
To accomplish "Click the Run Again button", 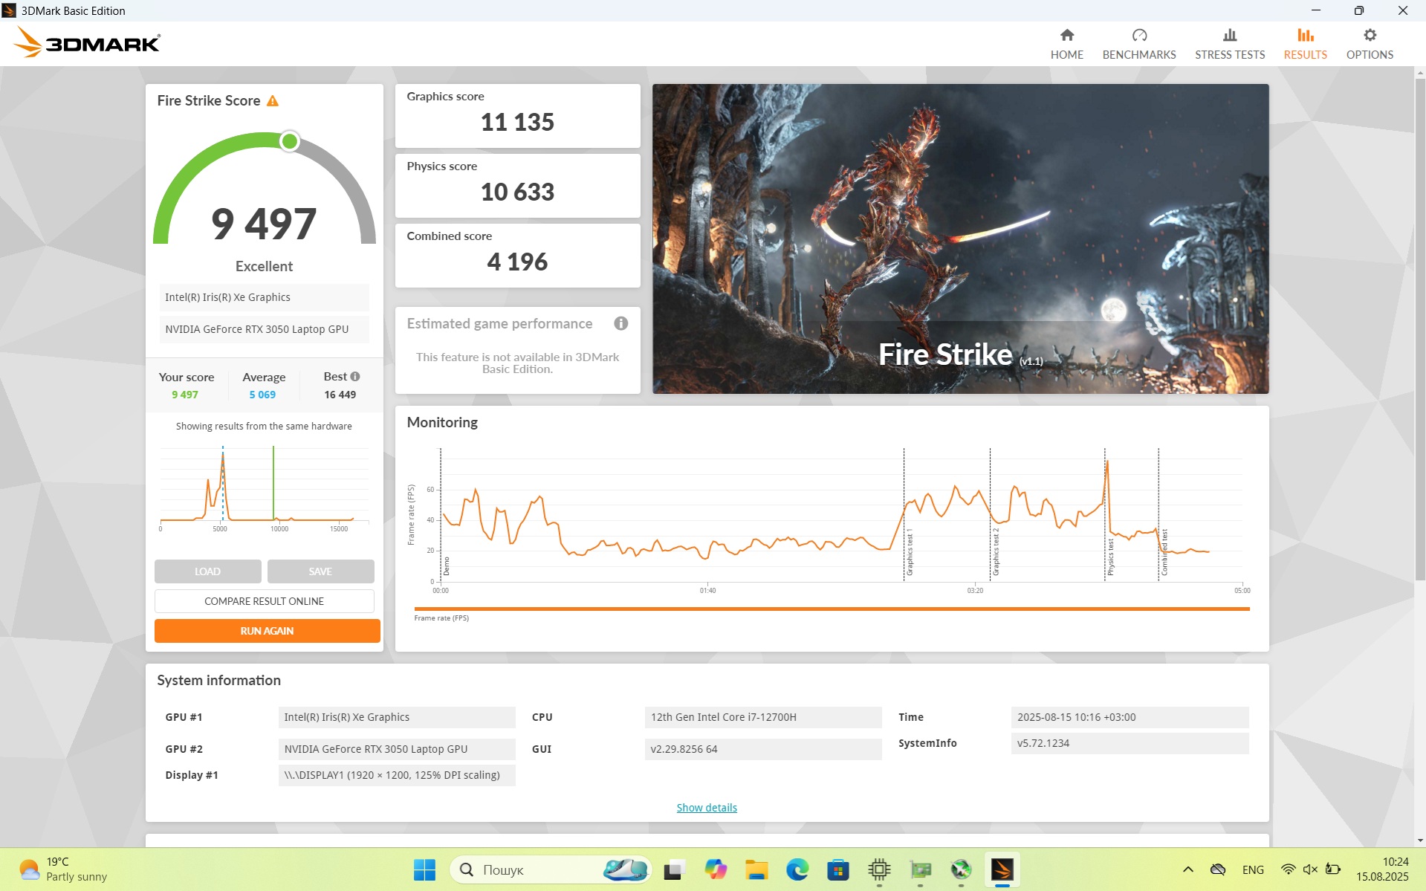I will [267, 631].
